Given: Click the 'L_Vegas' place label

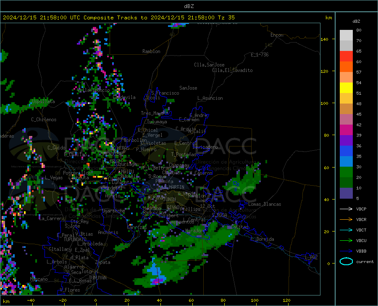Looking at the screenshot, I should pos(54,178).
